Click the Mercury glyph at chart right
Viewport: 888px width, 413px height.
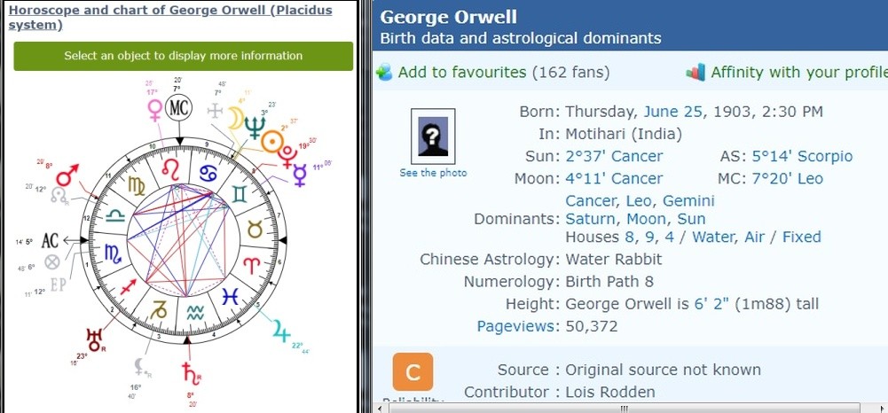point(300,175)
